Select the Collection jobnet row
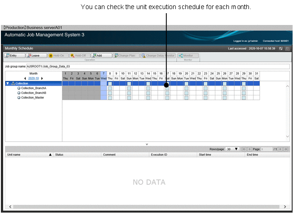Screen dimensions: 293x213 (x=34, y=84)
